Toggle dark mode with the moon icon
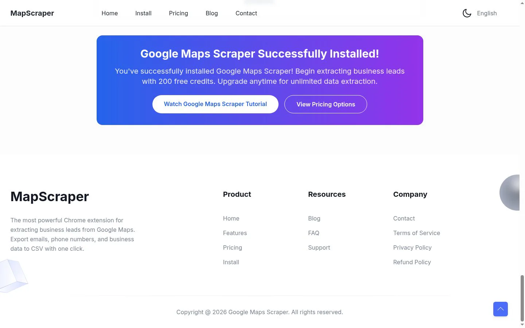The image size is (525, 328). (x=467, y=13)
